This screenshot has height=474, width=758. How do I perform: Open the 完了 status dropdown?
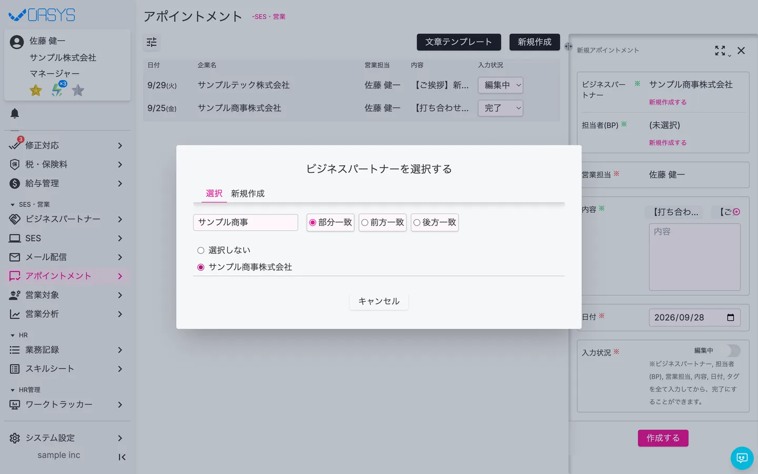[500, 108]
